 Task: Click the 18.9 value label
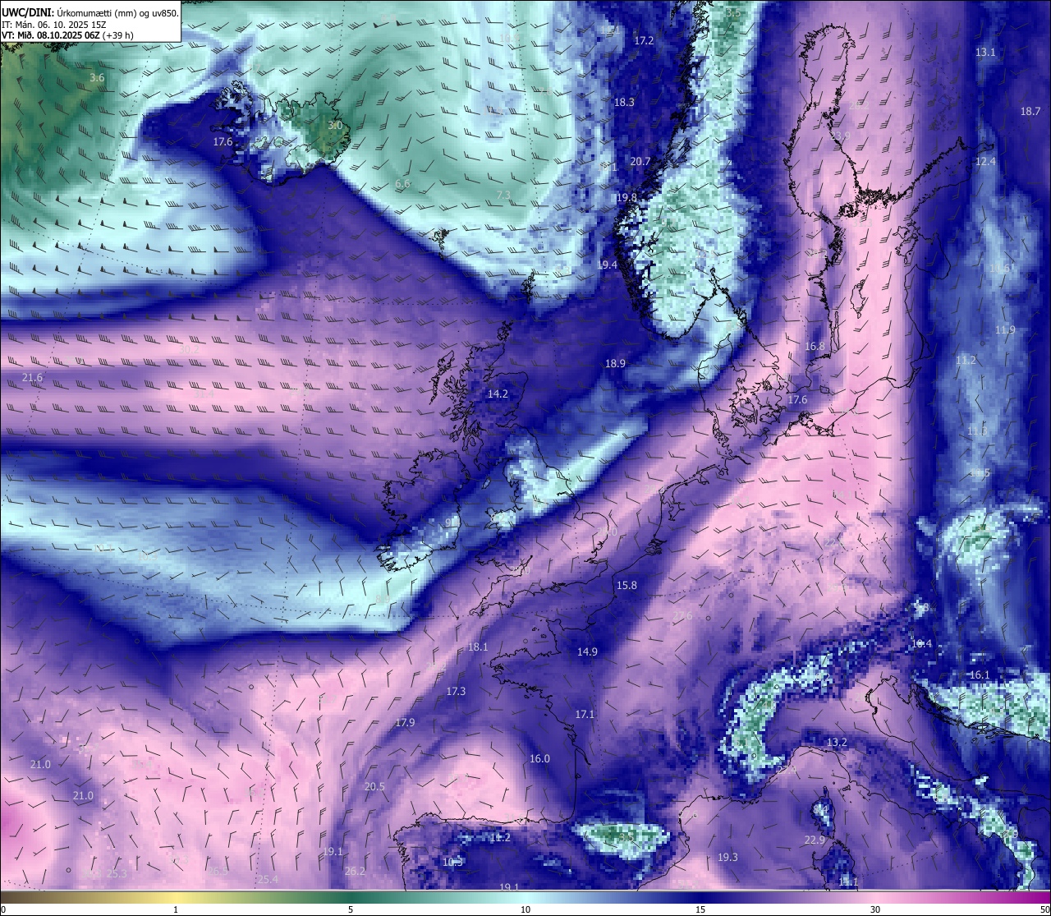coord(615,363)
